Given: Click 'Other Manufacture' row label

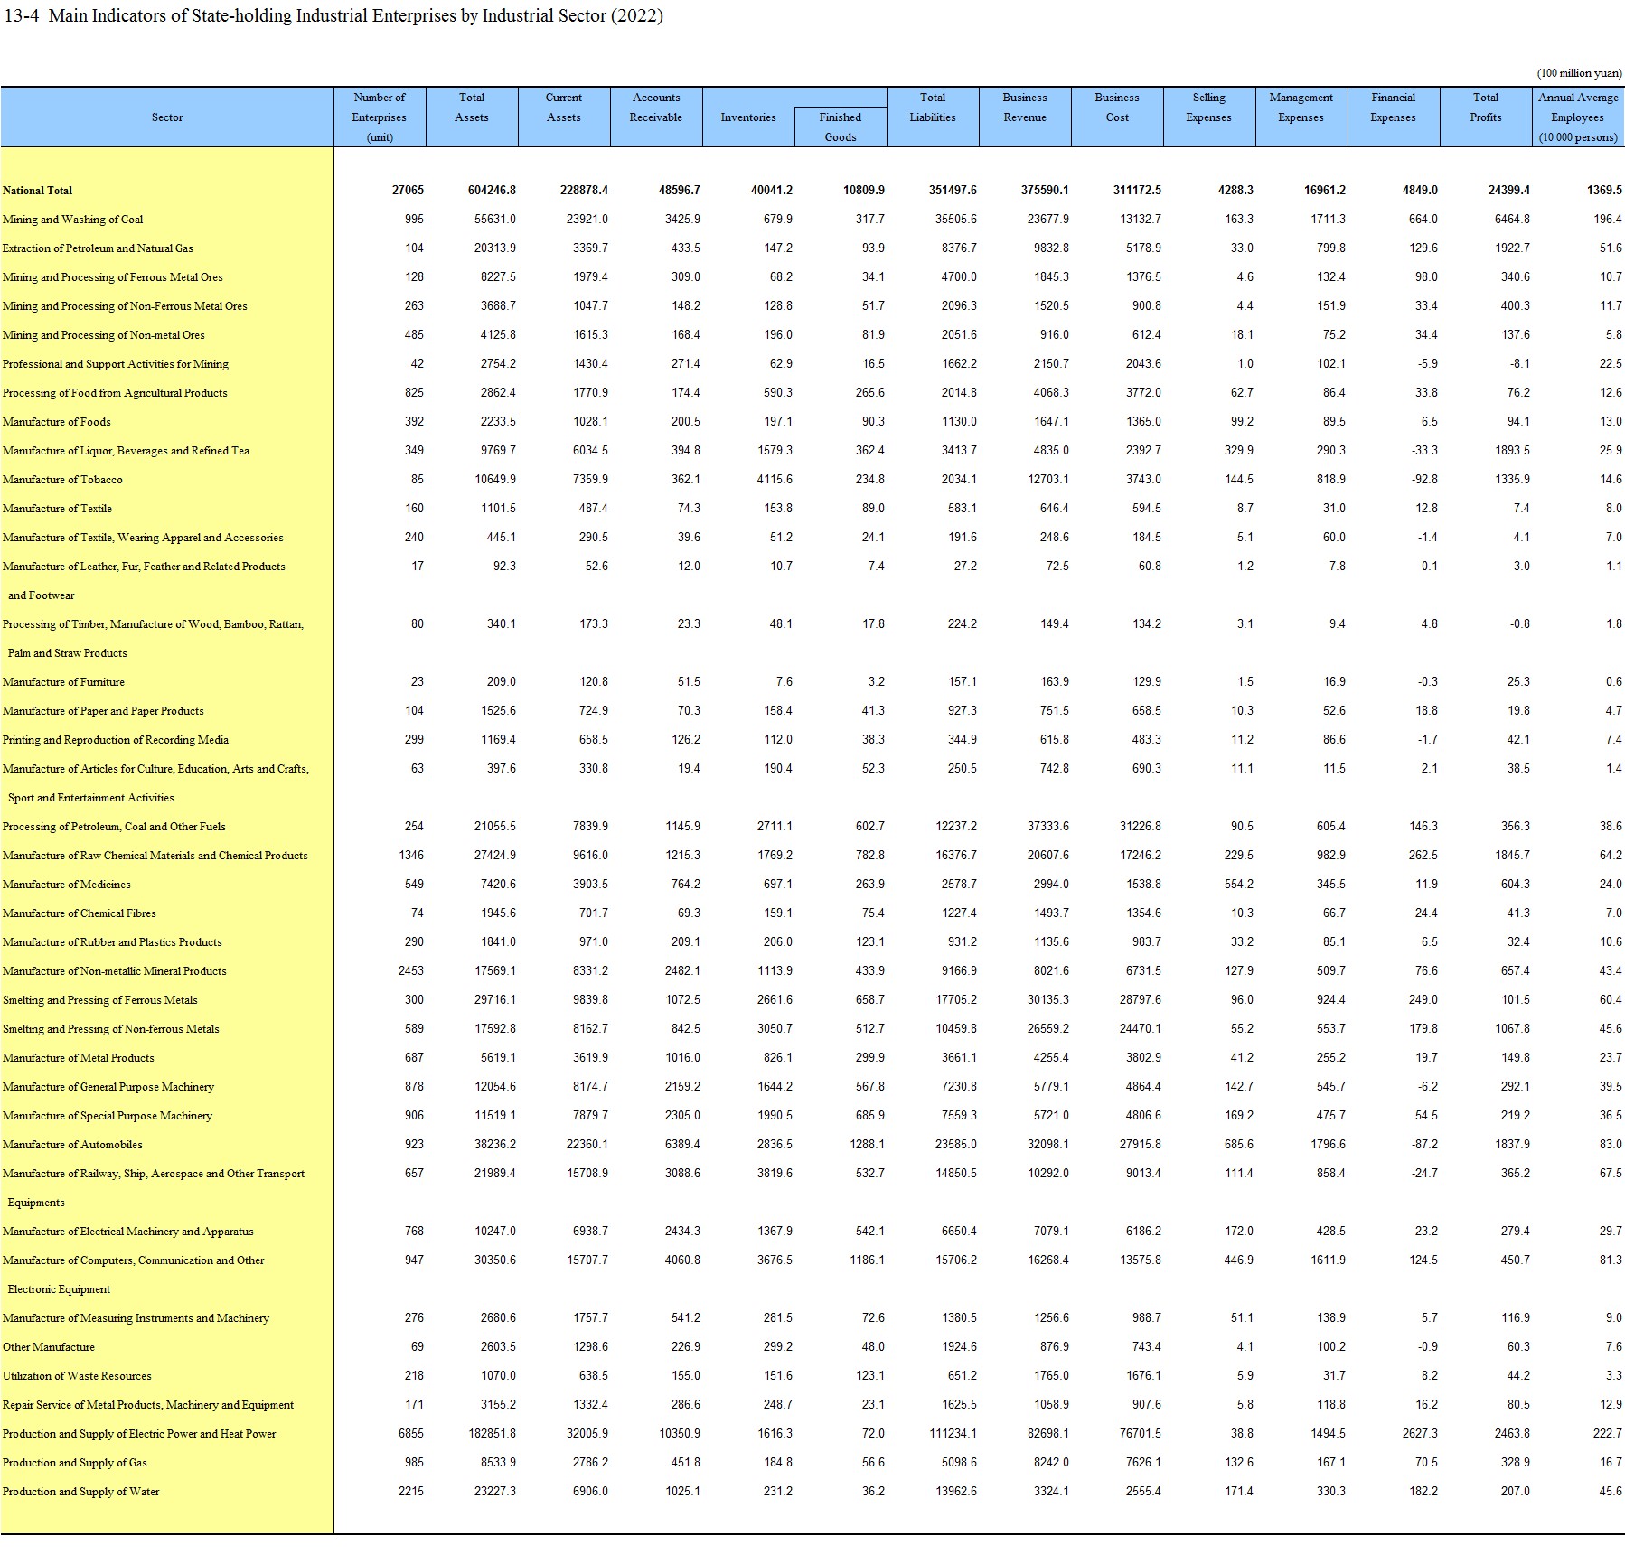Looking at the screenshot, I should point(48,1347).
